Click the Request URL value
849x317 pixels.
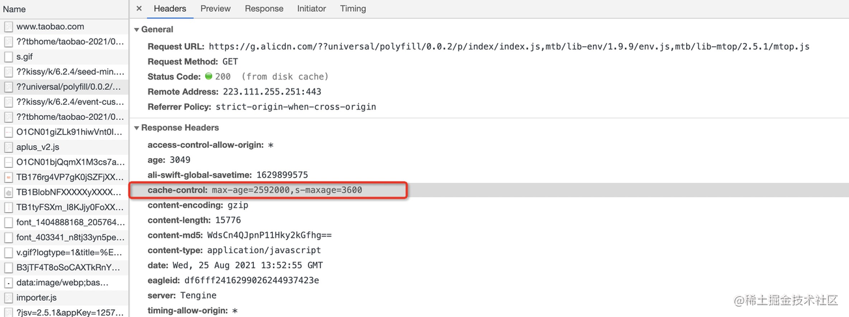(x=508, y=47)
